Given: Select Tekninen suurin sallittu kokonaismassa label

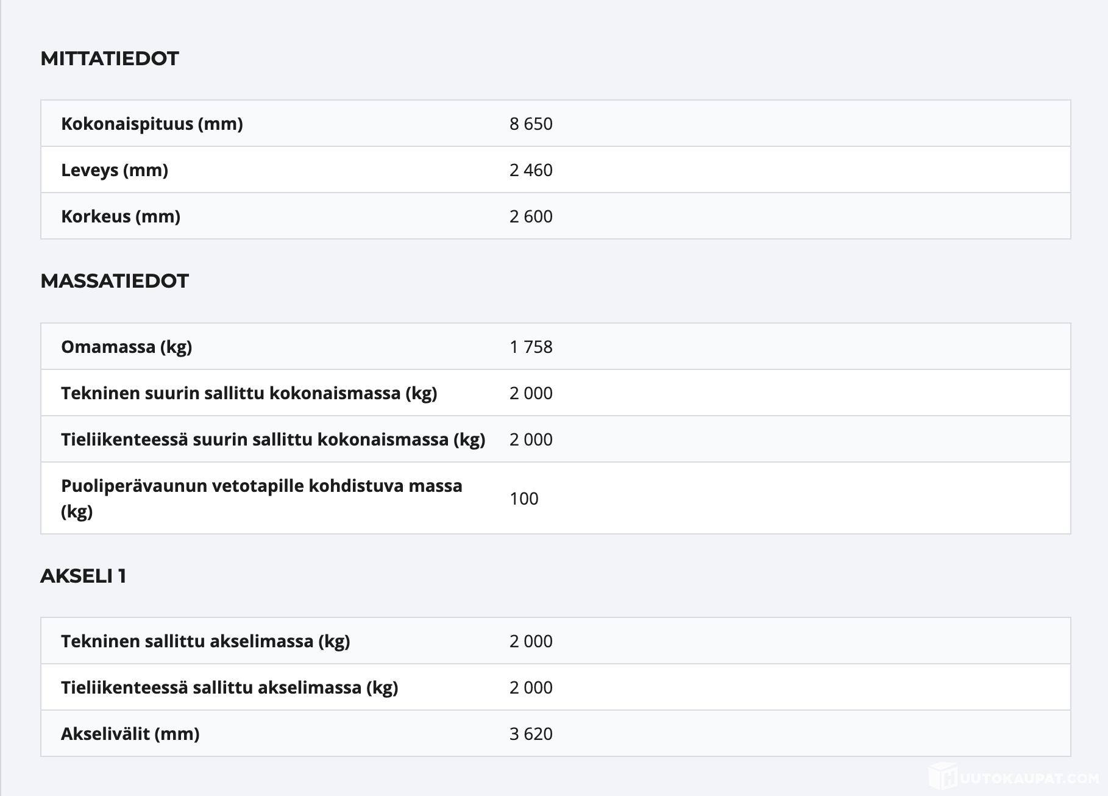Looking at the screenshot, I should click(x=249, y=393).
